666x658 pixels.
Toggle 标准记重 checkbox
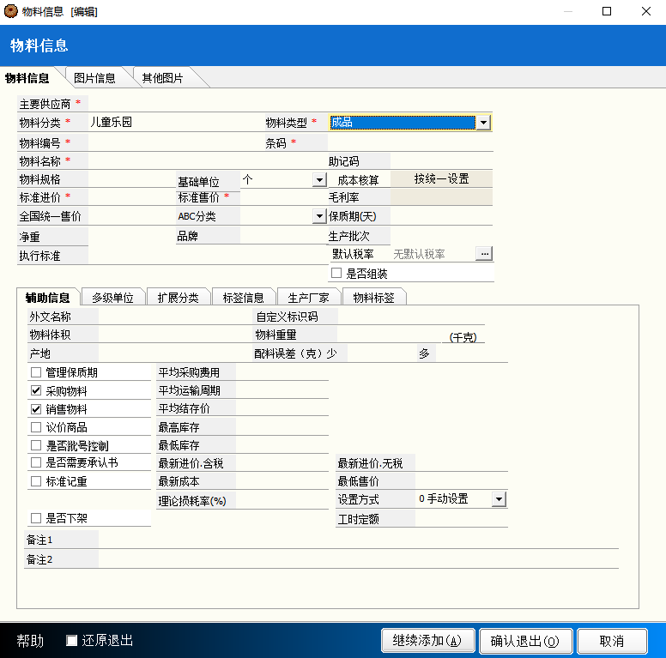point(36,481)
